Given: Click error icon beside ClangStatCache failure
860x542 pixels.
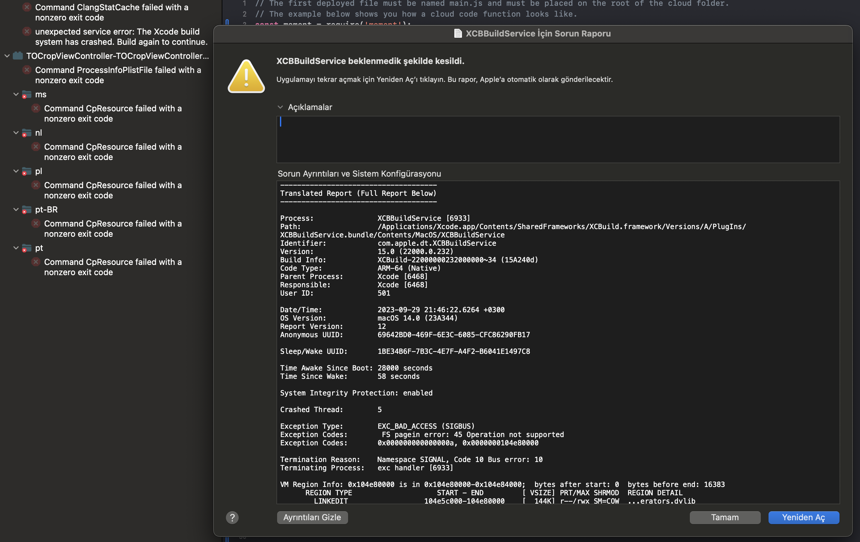Looking at the screenshot, I should click(27, 7).
